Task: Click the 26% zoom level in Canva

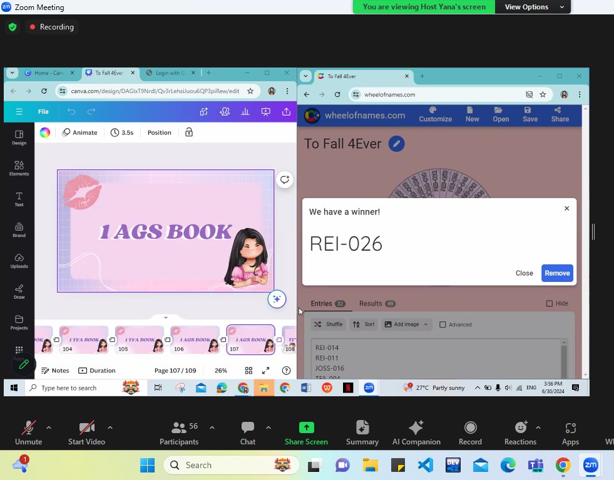Action: tap(221, 370)
